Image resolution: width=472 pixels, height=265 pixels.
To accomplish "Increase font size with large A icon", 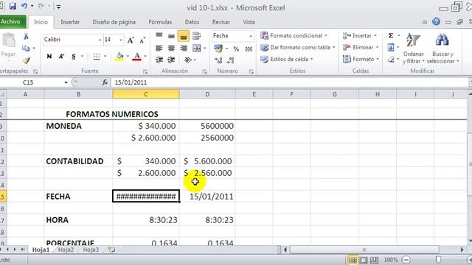I will pyautogui.click(x=131, y=40).
